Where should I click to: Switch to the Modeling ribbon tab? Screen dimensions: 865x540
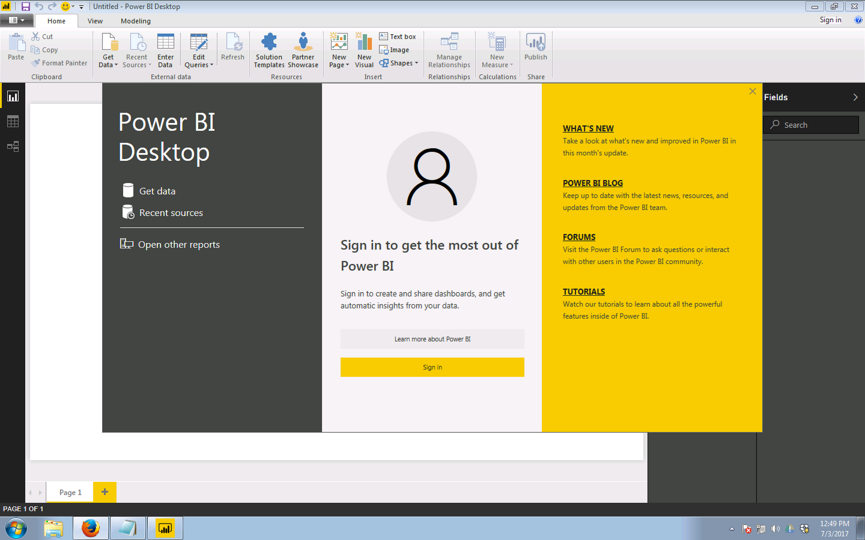pyautogui.click(x=136, y=21)
